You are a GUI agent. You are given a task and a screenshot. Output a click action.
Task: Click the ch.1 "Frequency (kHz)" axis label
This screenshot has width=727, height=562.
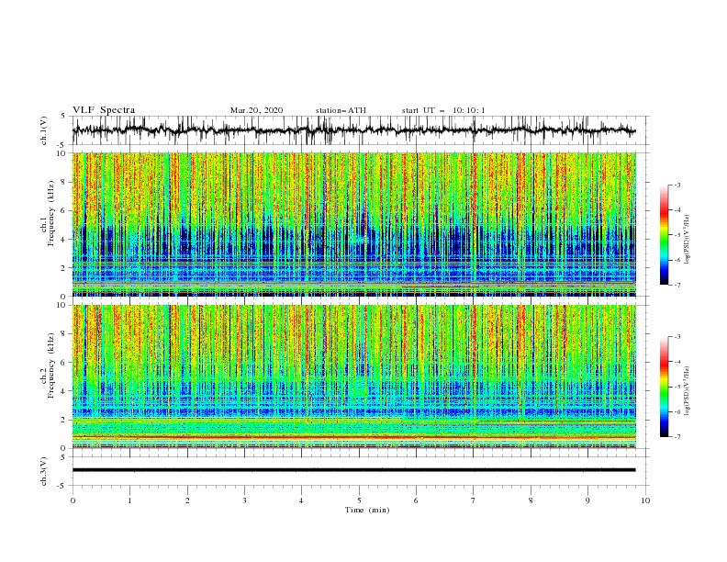pos(52,211)
